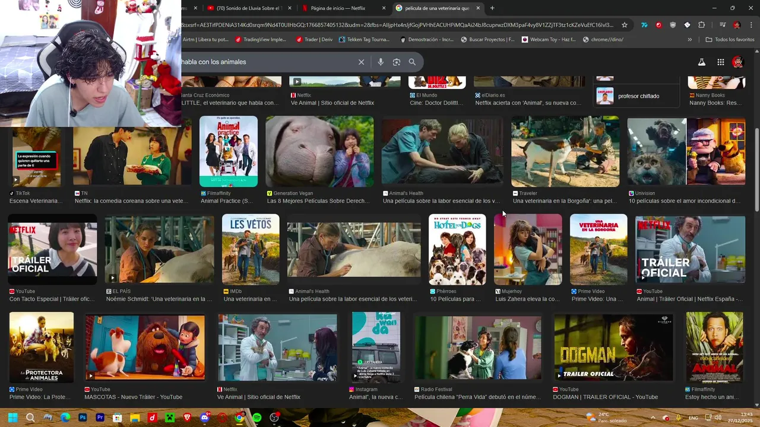Screen dimensions: 760x427
Task: Open the DOGMAN trailer oficial thumbnail
Action: pos(613,347)
